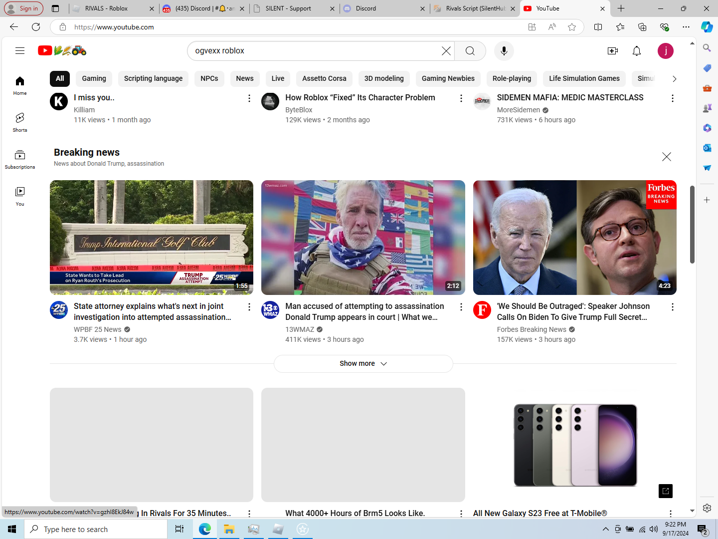Viewport: 718px width, 539px height.
Task: Select the Gaming filter chip
Action: coord(94,78)
